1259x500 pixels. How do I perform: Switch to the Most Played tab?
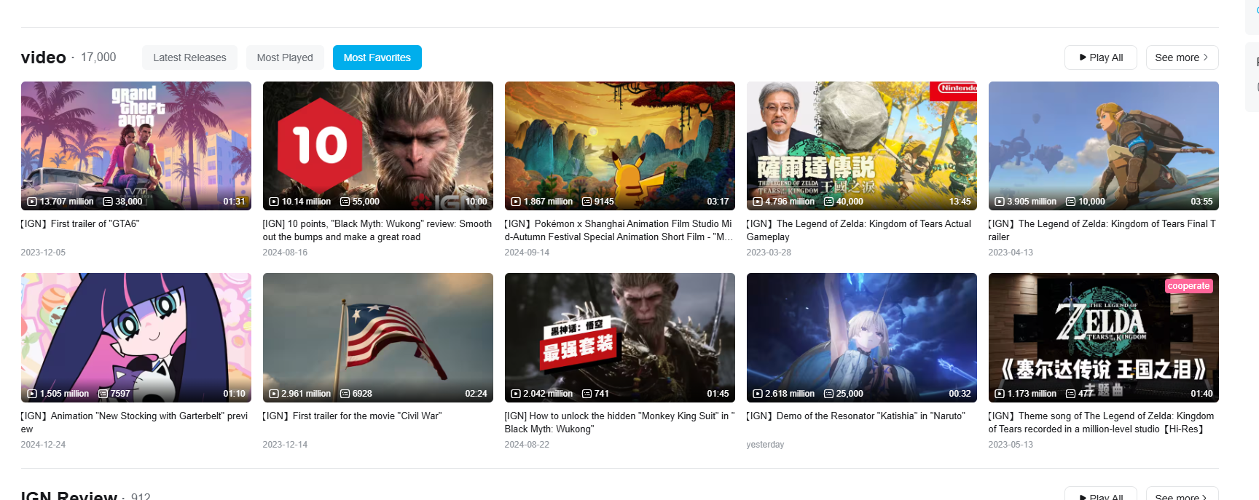[285, 57]
